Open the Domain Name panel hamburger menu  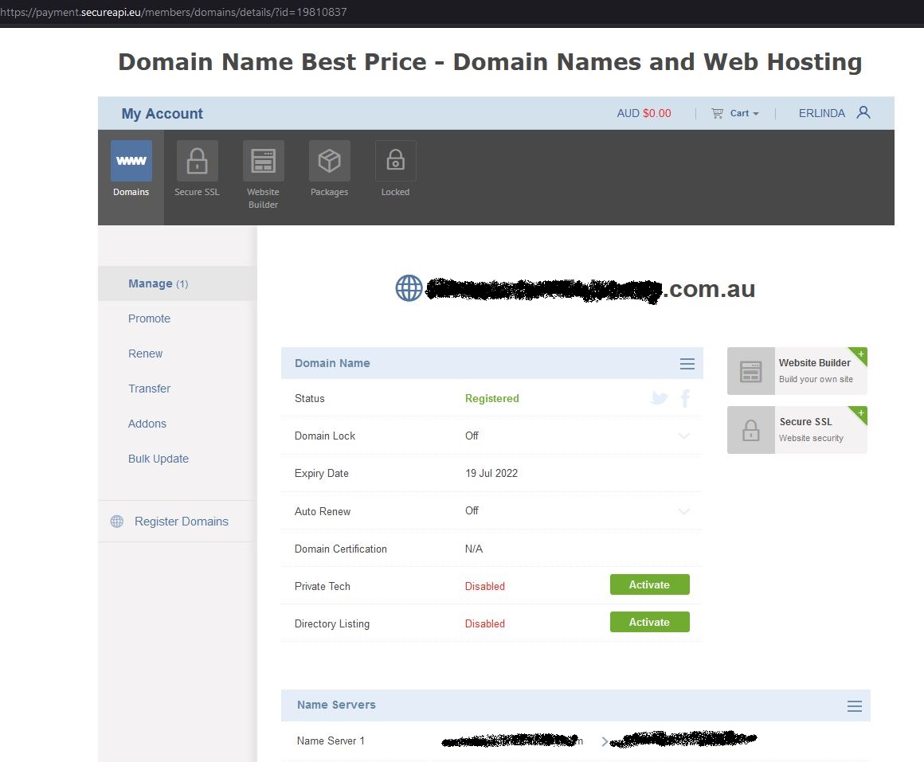(687, 363)
